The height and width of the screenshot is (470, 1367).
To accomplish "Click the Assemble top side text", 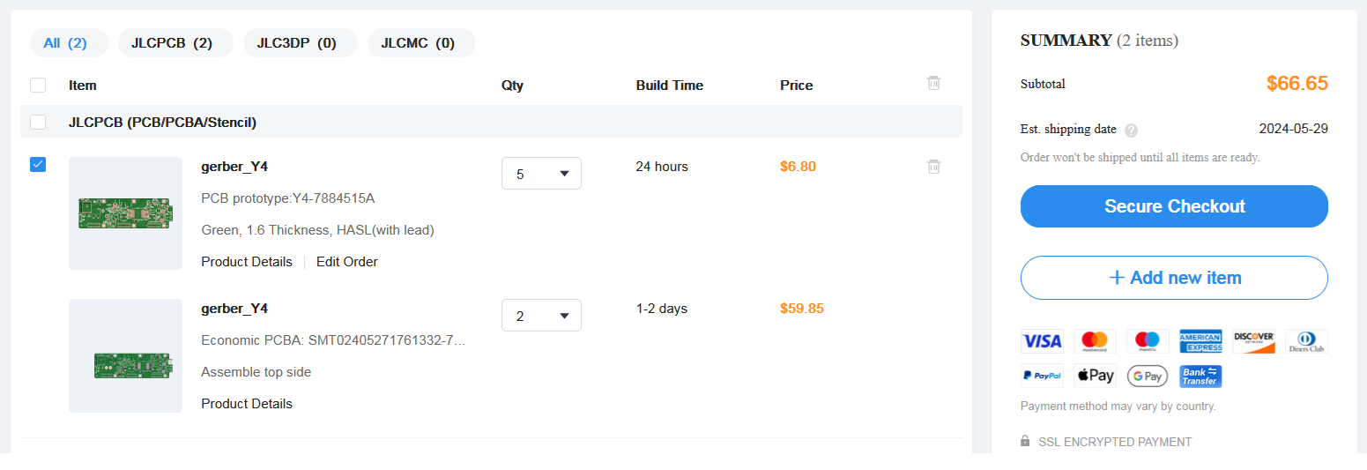I will point(256,371).
